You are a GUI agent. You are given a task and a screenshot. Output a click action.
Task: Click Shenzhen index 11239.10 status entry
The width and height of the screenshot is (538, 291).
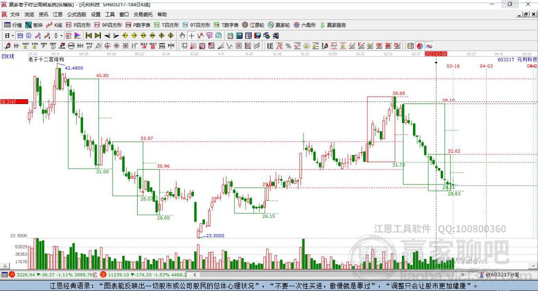tap(143, 275)
